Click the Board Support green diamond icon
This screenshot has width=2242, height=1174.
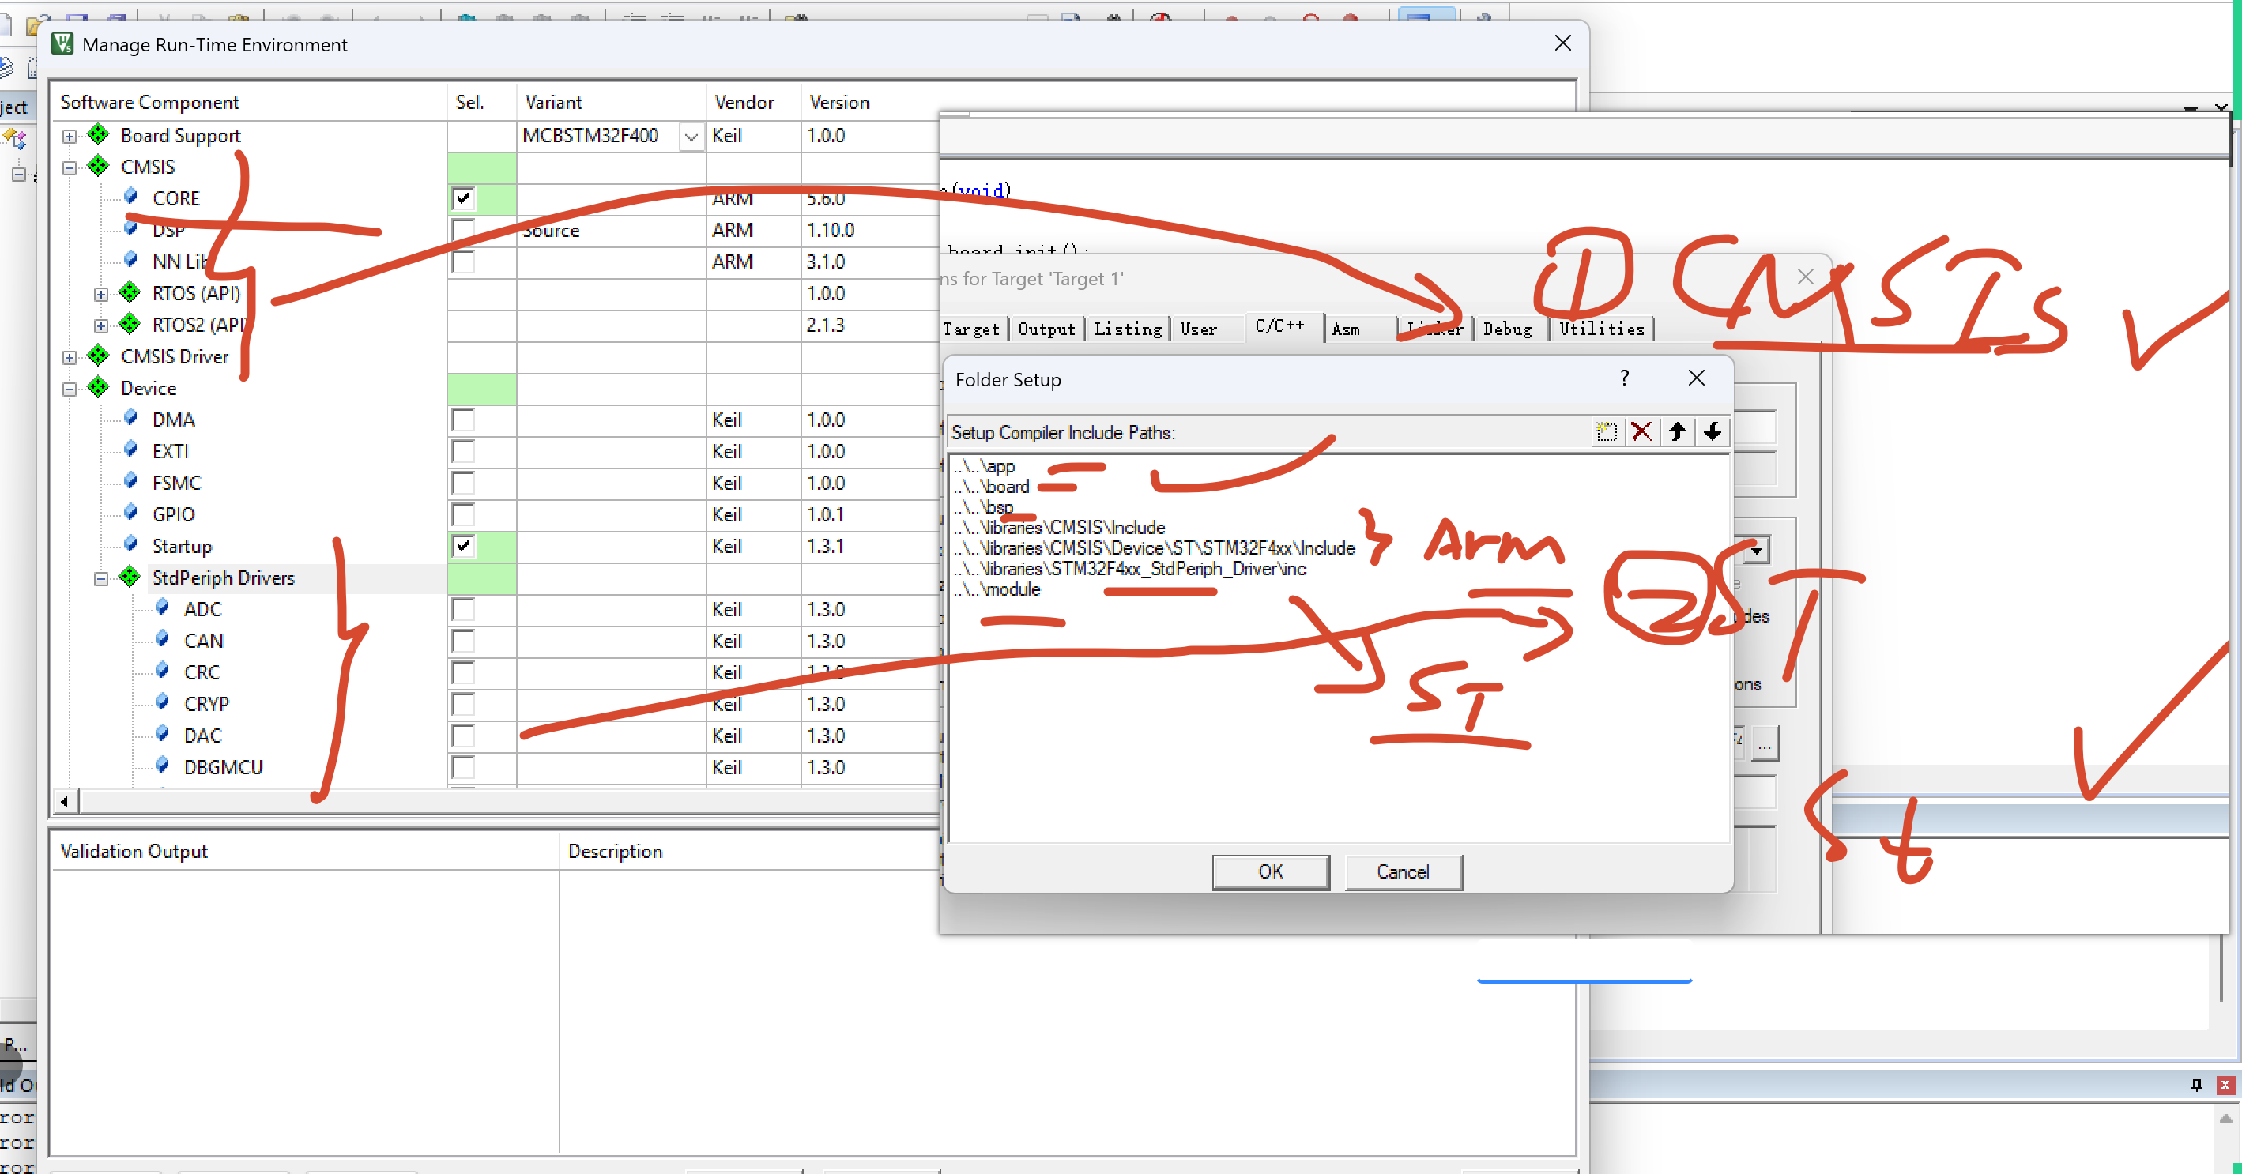98,135
